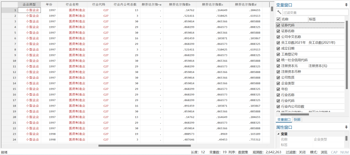
Task: Switch to the 快照 tab
Action: [x=297, y=120]
